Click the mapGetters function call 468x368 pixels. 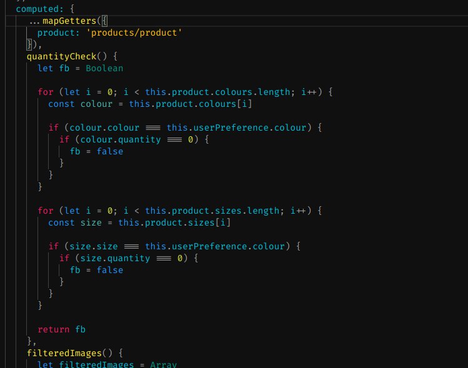click(x=69, y=21)
